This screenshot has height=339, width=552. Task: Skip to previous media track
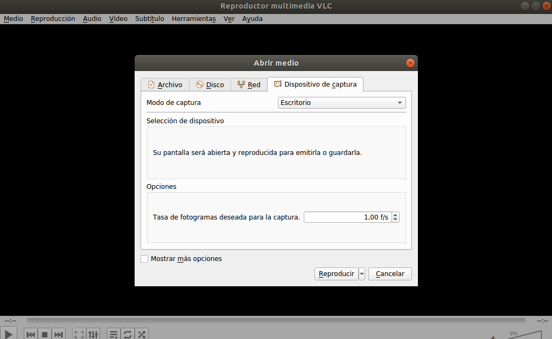[31, 334]
